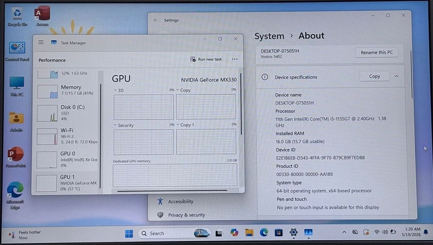Click the volume speaker tray icon
The width and height of the screenshot is (433, 245).
pos(385,232)
